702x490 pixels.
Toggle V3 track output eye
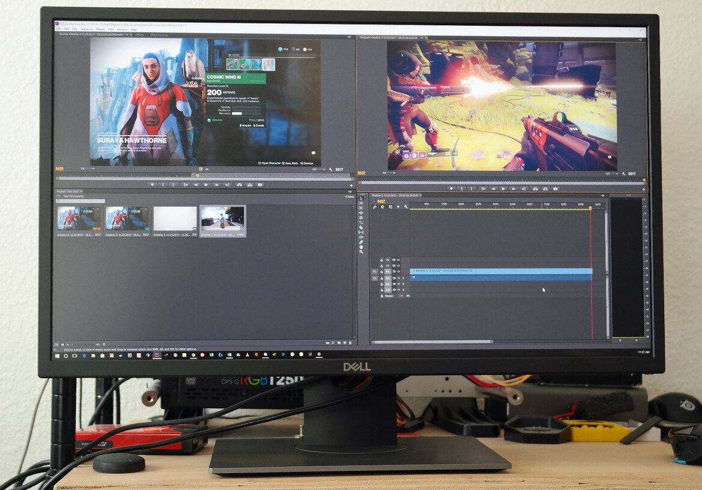(x=399, y=260)
